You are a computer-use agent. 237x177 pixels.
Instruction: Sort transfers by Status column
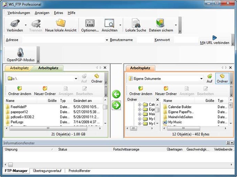[x=84, y=149]
